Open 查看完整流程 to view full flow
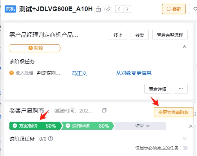Viewport: 197px width, 156px height. [x=170, y=35]
